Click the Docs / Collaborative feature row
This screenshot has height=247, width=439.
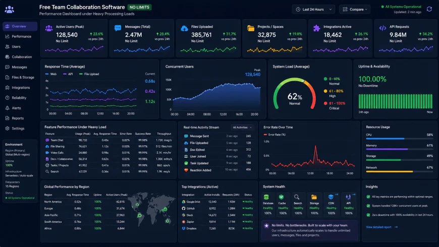pos(109,159)
